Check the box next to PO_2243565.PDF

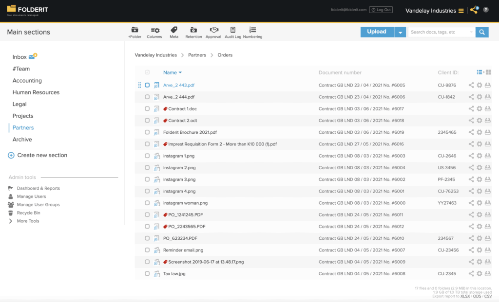click(147, 227)
